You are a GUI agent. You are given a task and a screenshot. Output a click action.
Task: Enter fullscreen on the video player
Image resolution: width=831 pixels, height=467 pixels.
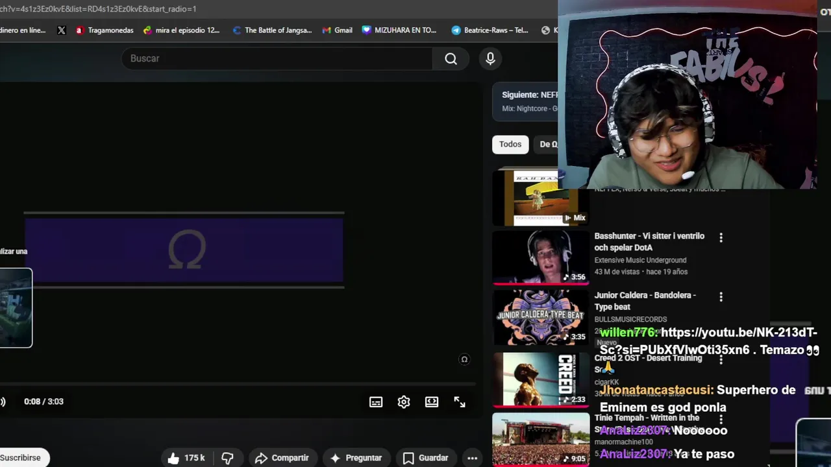pos(460,402)
